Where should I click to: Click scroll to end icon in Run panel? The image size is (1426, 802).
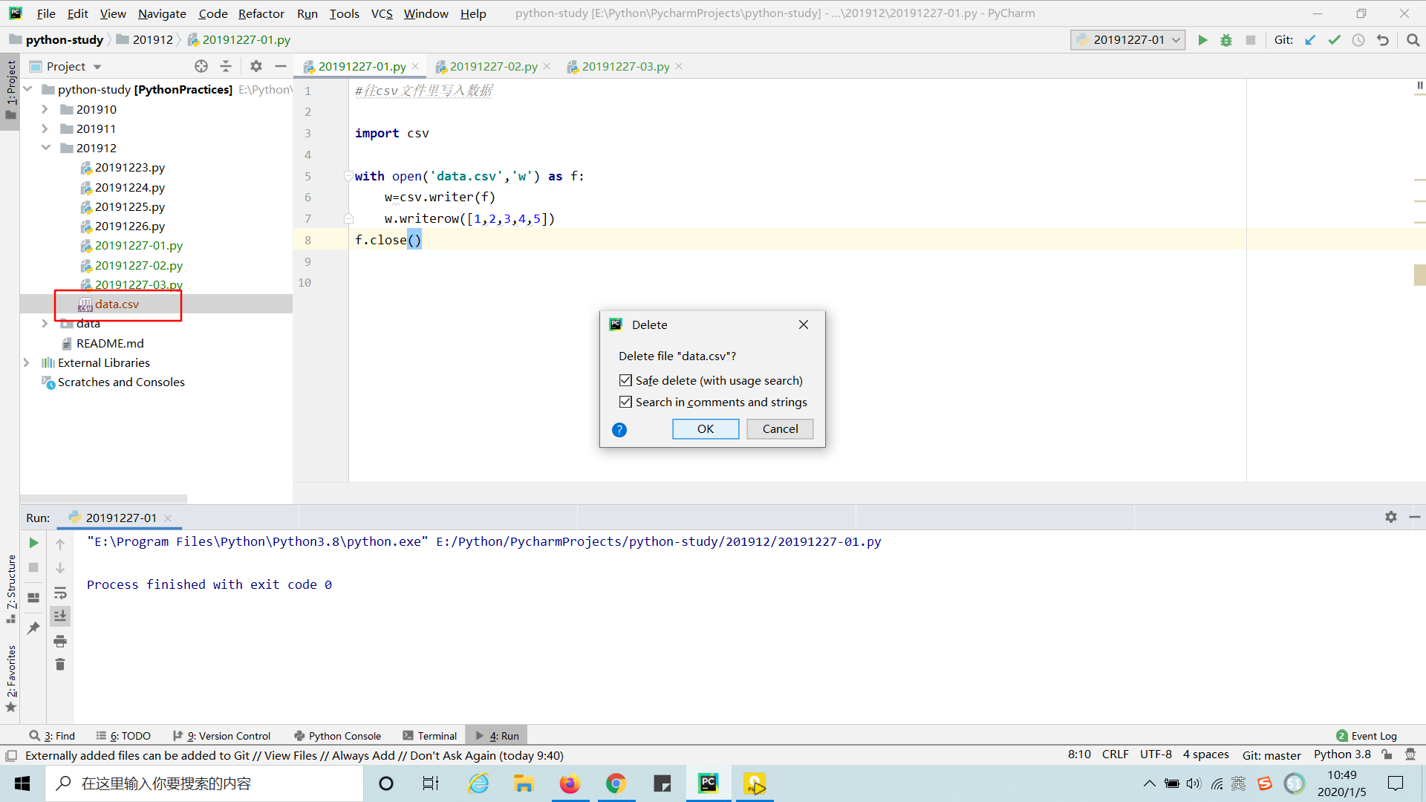click(60, 616)
